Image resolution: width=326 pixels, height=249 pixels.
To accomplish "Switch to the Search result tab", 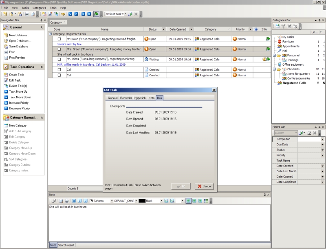I will coord(66,245).
